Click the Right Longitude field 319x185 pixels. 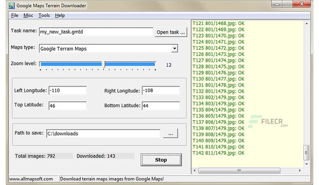click(161, 91)
